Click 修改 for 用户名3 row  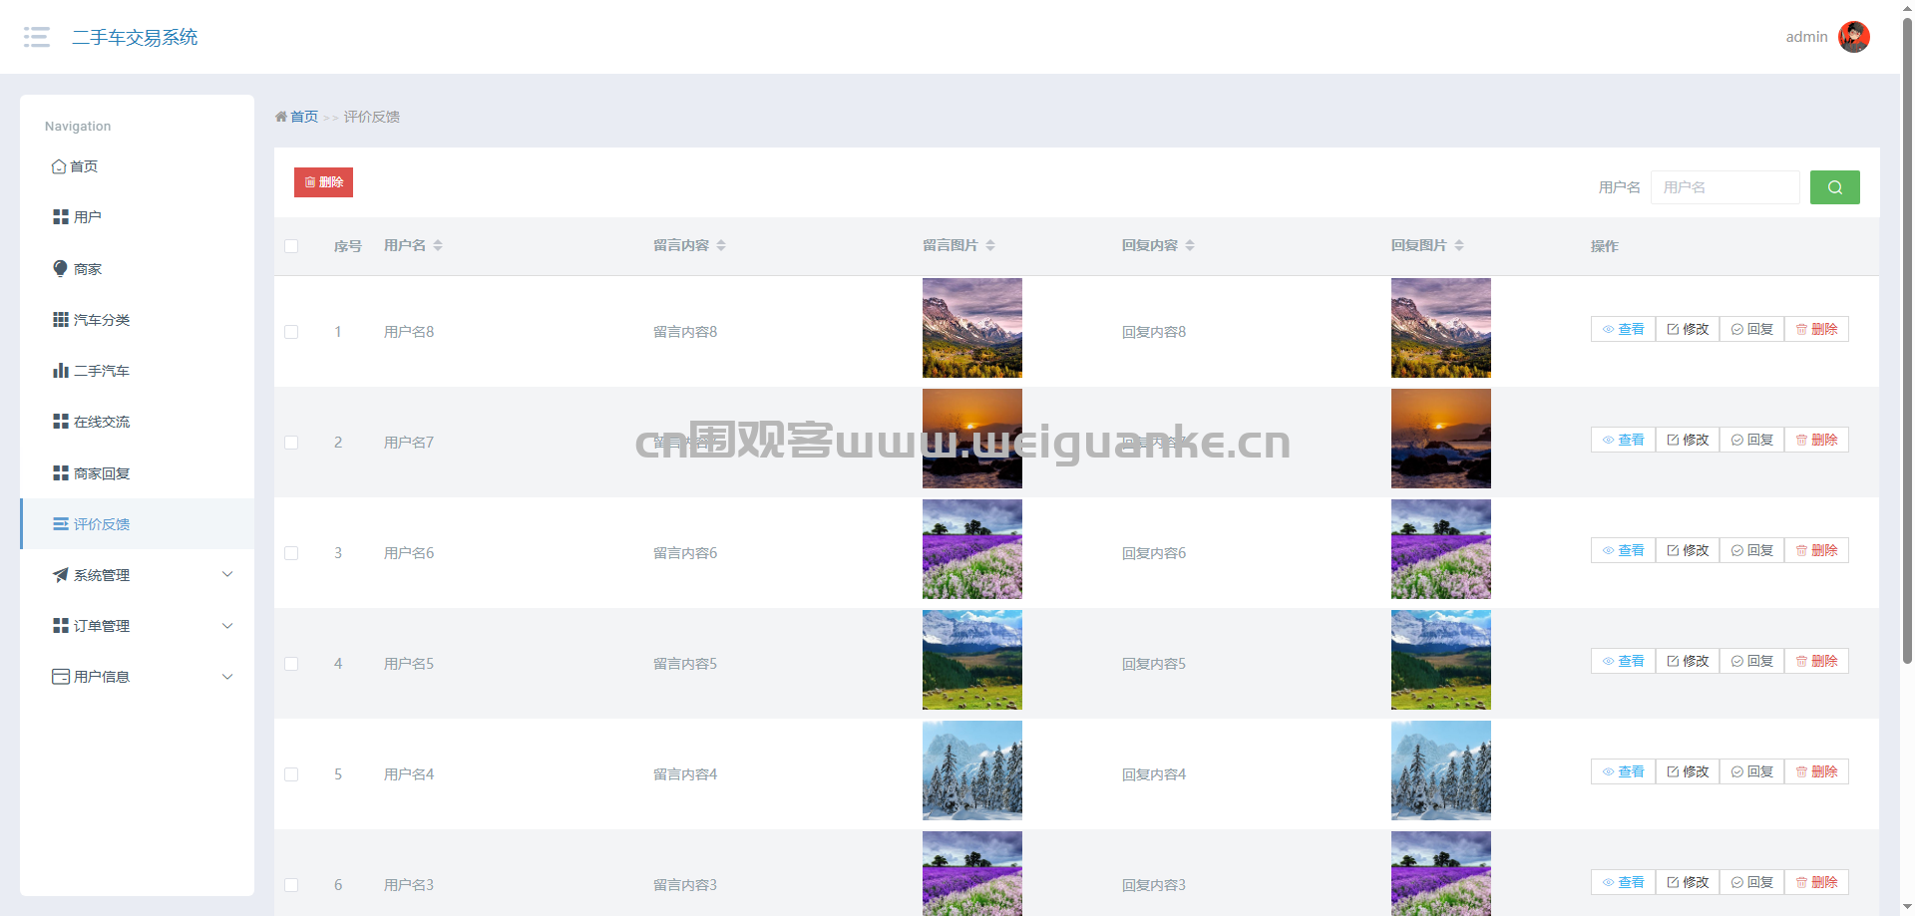[x=1688, y=882]
